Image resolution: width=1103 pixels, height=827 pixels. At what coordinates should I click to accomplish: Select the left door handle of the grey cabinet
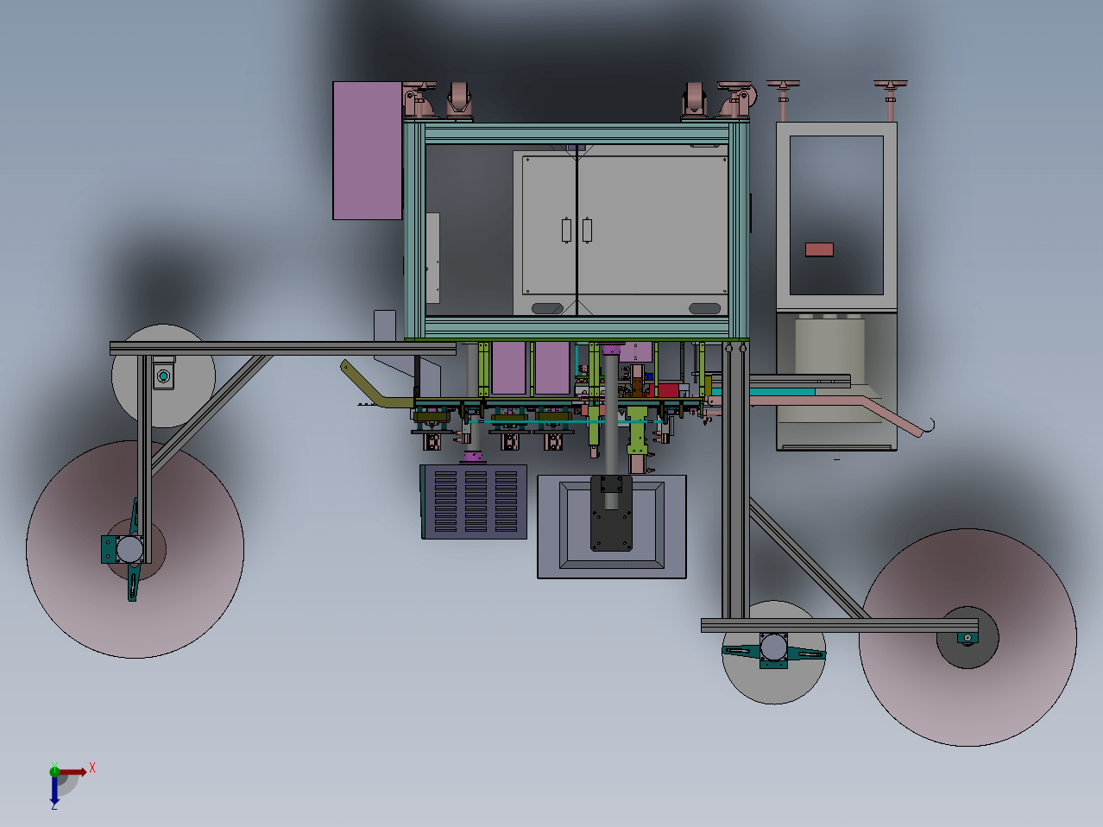(x=566, y=230)
